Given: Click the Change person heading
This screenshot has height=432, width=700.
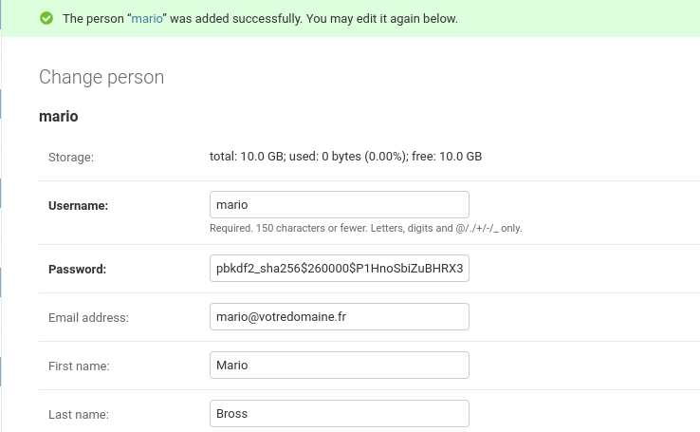Looking at the screenshot, I should point(101,77).
